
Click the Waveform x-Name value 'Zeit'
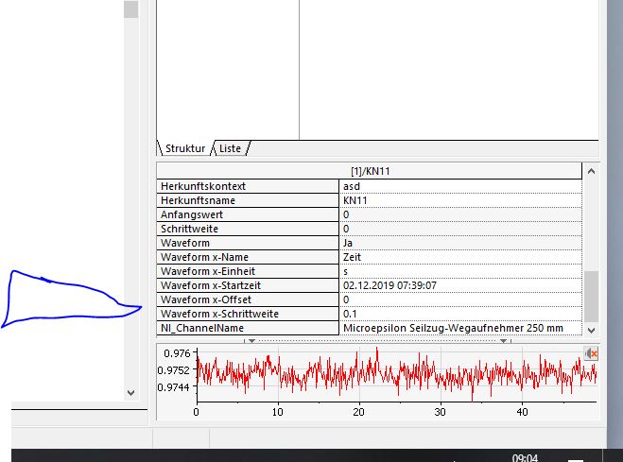click(x=460, y=257)
